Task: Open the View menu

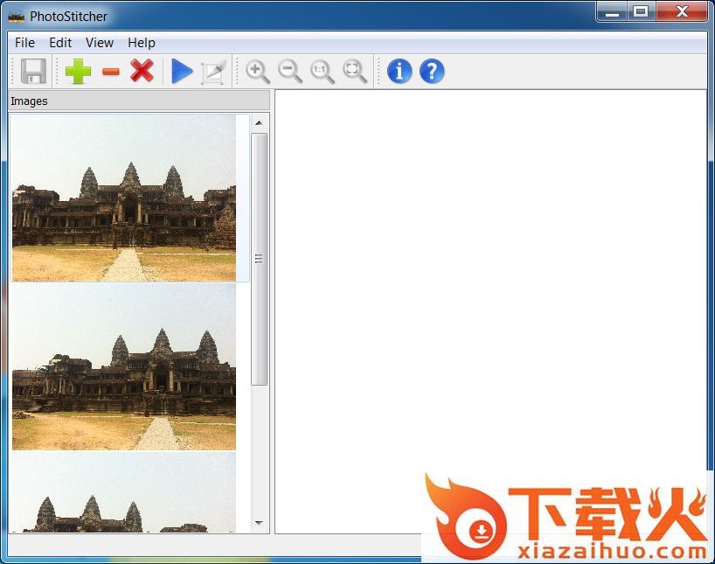Action: 100,43
